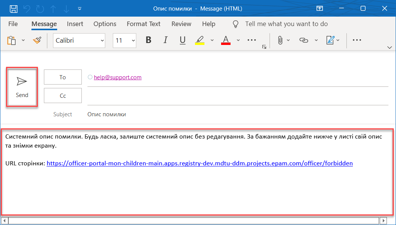This screenshot has width=396, height=225.
Task: Open the officer-portal forbidden URL link
Action: [200, 163]
